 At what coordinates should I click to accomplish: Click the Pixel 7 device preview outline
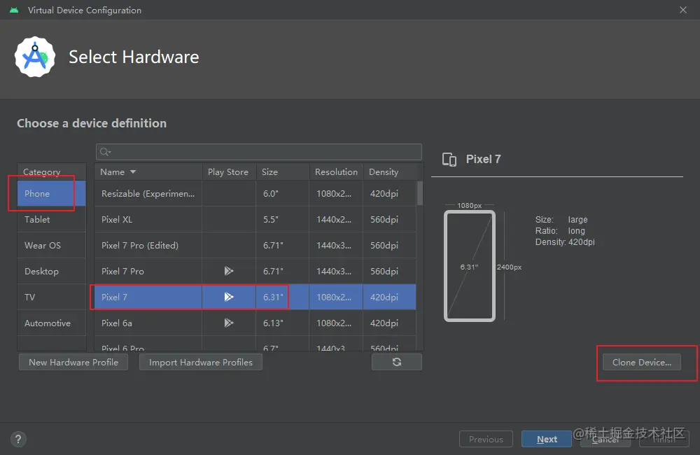470,266
